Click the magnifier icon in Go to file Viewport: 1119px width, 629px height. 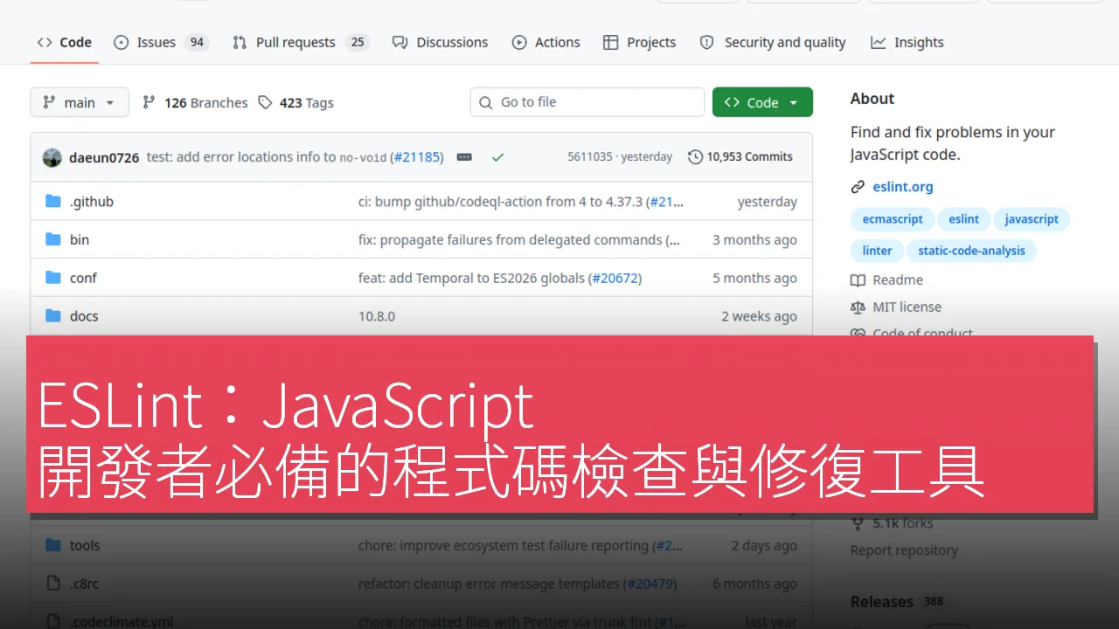coord(486,102)
